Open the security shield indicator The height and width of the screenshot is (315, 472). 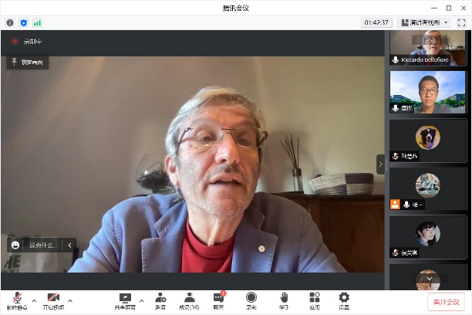[23, 22]
